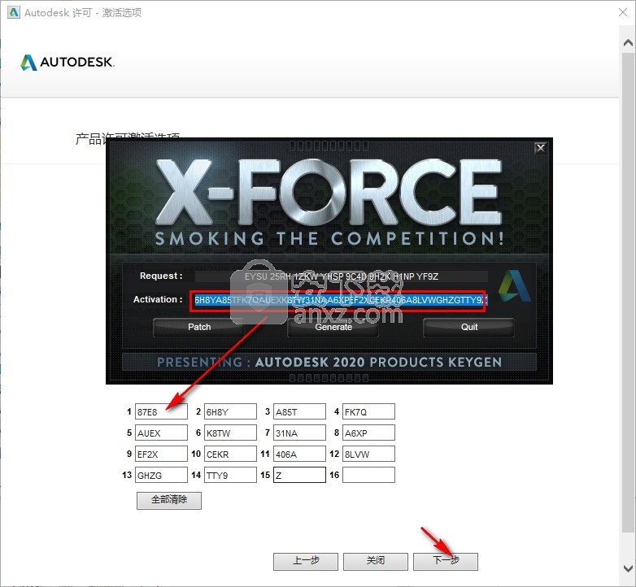This screenshot has height=587, width=636.
Task: Click the title text Autodesk 许可 - 激活选项
Action: point(83,12)
